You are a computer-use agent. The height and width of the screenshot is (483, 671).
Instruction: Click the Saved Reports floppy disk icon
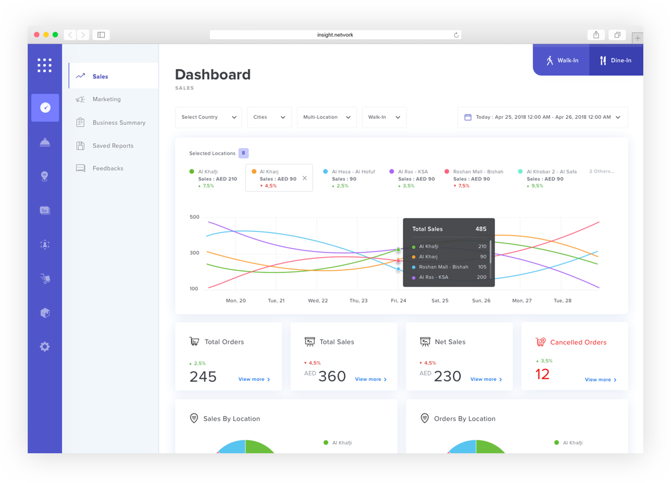pos(81,146)
